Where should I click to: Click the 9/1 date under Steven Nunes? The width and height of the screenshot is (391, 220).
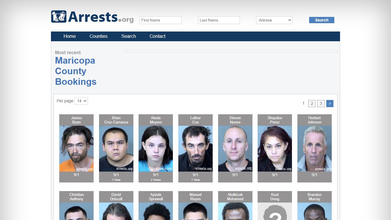coord(235,175)
